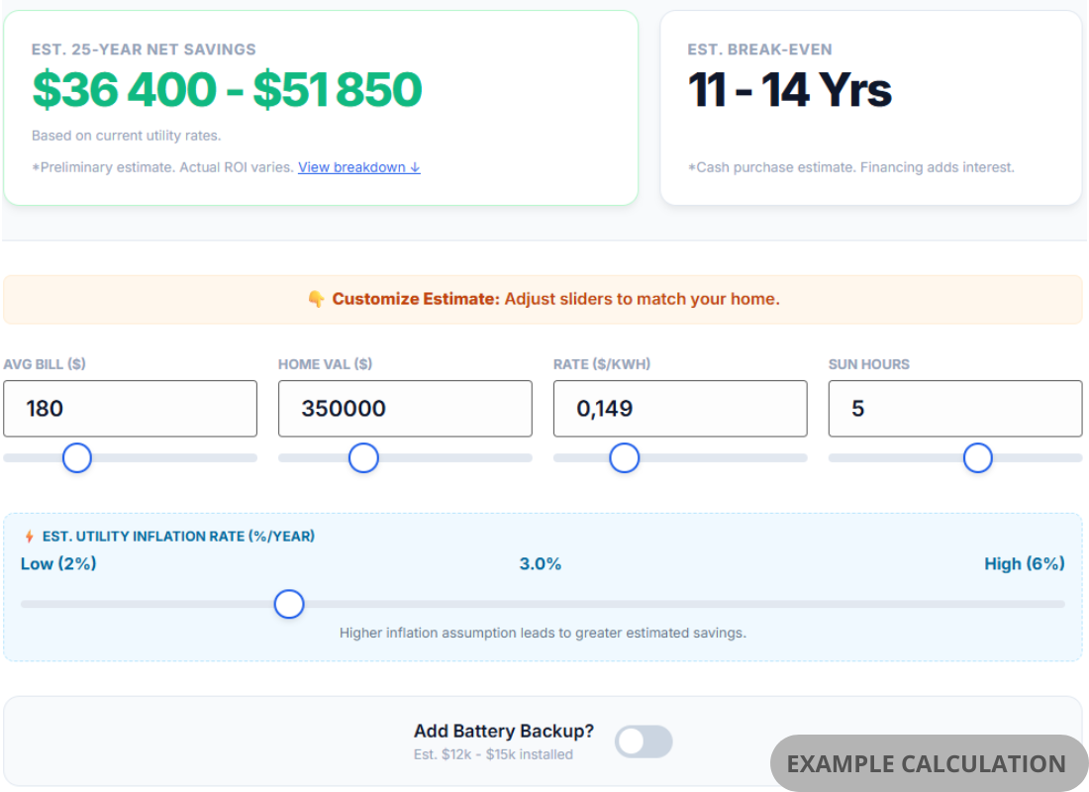Screen dimensions: 1089x792
Task: Click the down arrow after View breakdown
Action: pos(415,166)
